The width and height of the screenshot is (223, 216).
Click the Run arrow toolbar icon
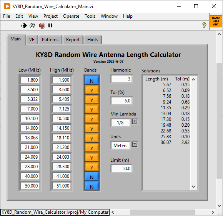(24, 26)
